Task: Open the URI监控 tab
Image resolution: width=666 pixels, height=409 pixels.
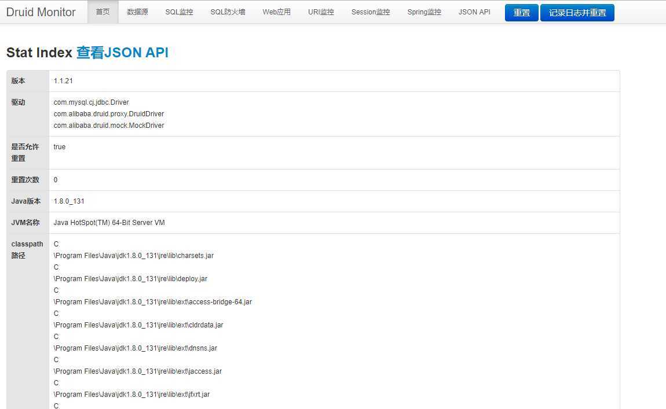Action: (x=321, y=12)
